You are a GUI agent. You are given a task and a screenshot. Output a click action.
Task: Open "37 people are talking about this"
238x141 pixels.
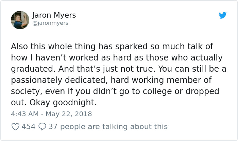coord(108,127)
